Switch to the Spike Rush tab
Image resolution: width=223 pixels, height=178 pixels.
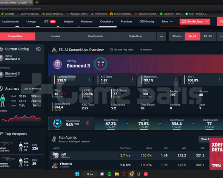click(135, 36)
